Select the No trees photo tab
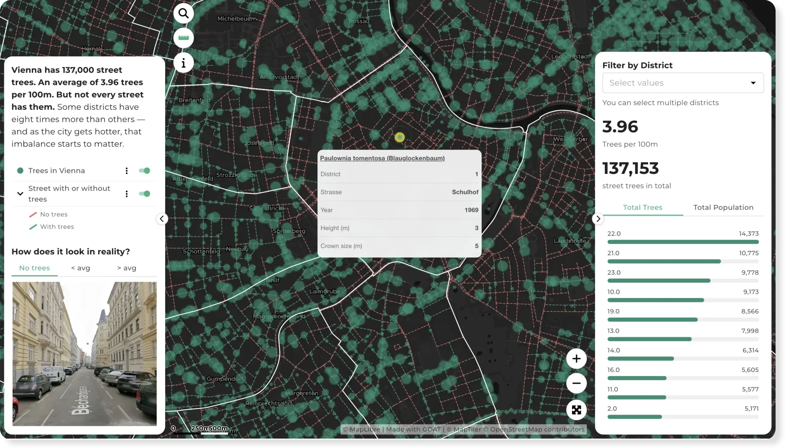The width and height of the screenshot is (785, 448). click(x=35, y=268)
